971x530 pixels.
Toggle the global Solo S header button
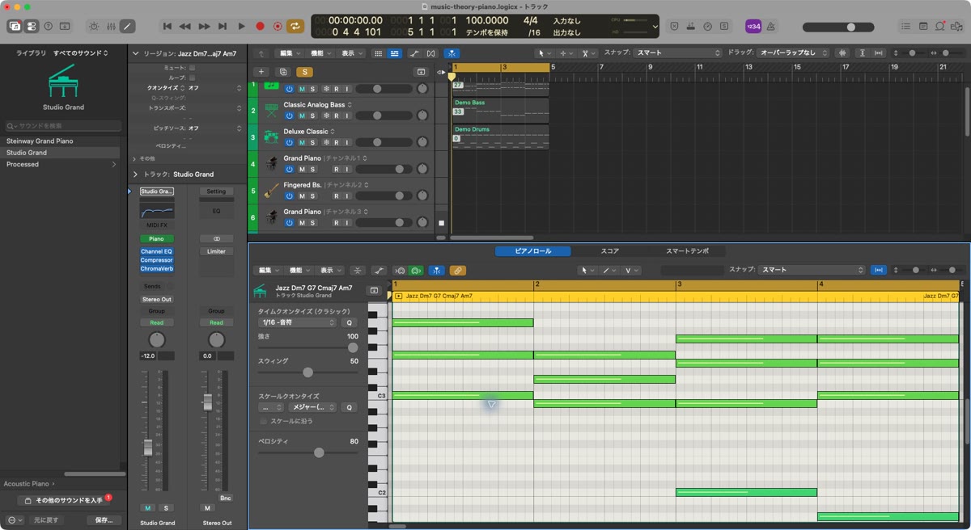click(x=304, y=72)
